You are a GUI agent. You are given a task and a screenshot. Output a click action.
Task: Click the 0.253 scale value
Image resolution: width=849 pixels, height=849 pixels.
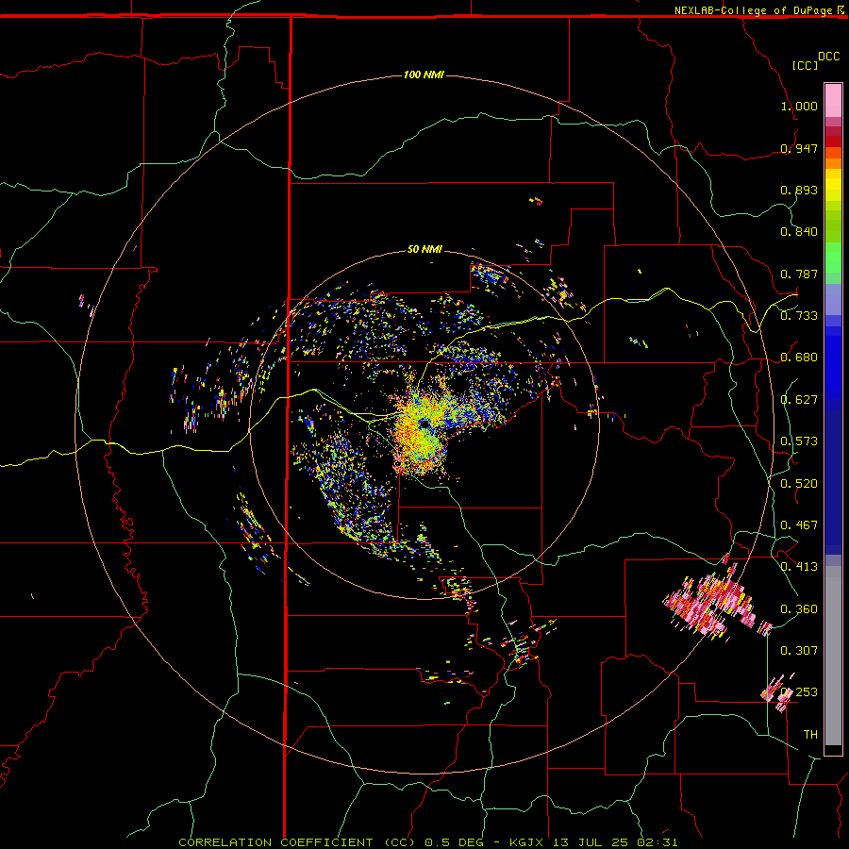pyautogui.click(x=799, y=692)
